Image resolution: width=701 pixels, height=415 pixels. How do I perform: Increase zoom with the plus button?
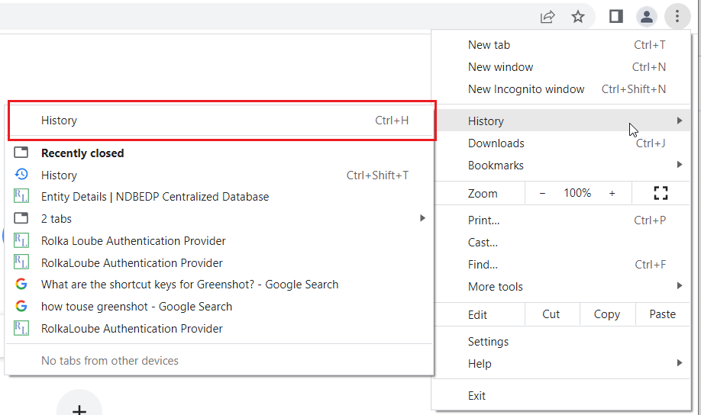[x=612, y=194]
